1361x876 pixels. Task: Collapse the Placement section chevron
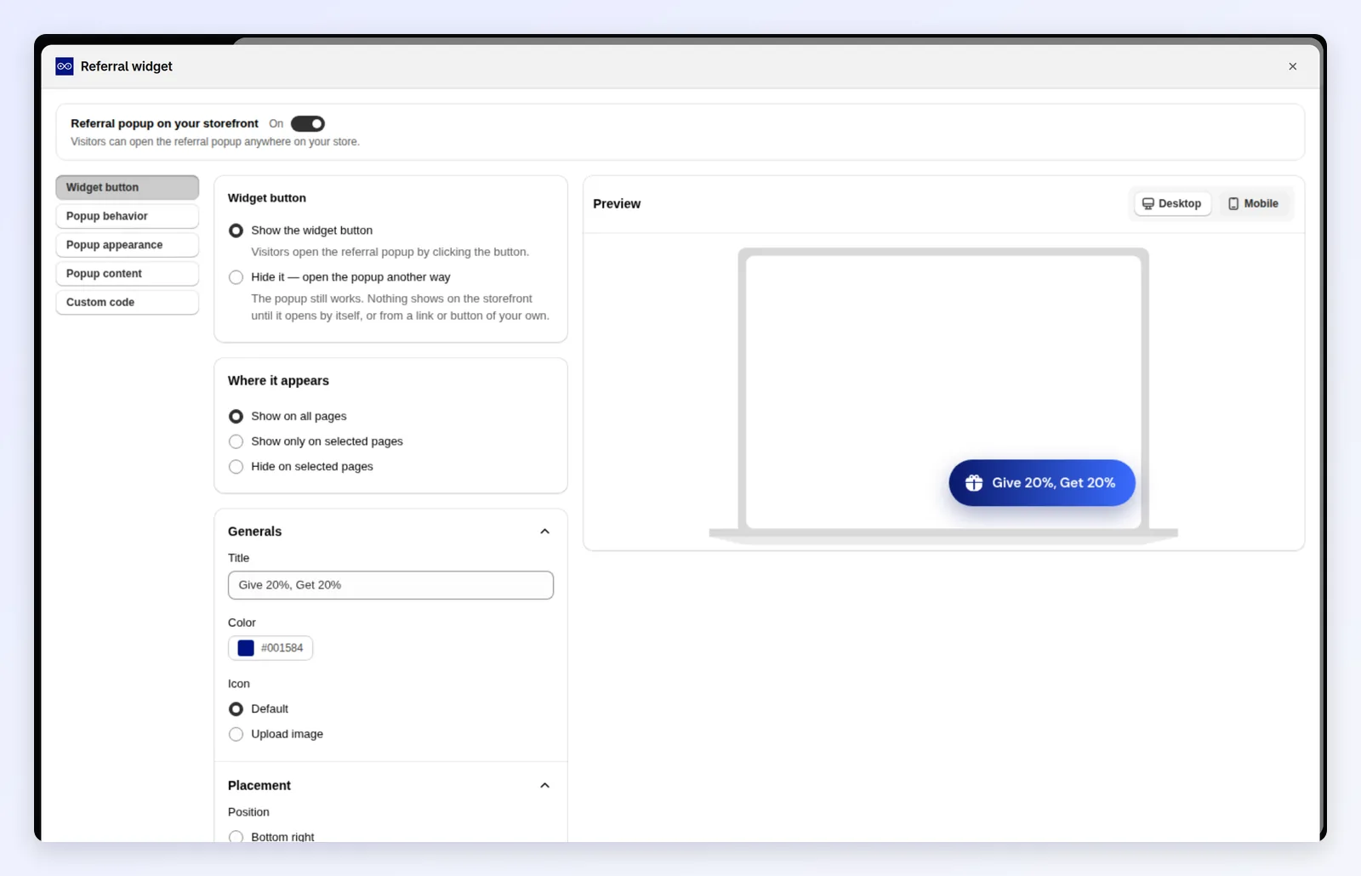tap(544, 786)
